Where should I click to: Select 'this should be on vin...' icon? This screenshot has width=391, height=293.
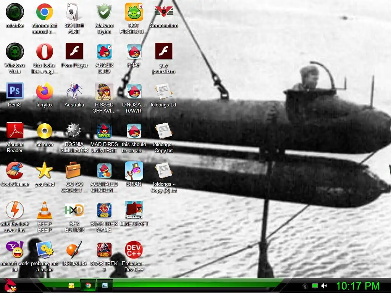[x=134, y=131]
